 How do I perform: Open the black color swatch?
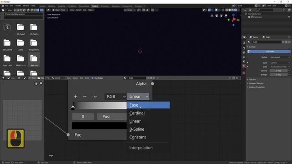click(99, 126)
